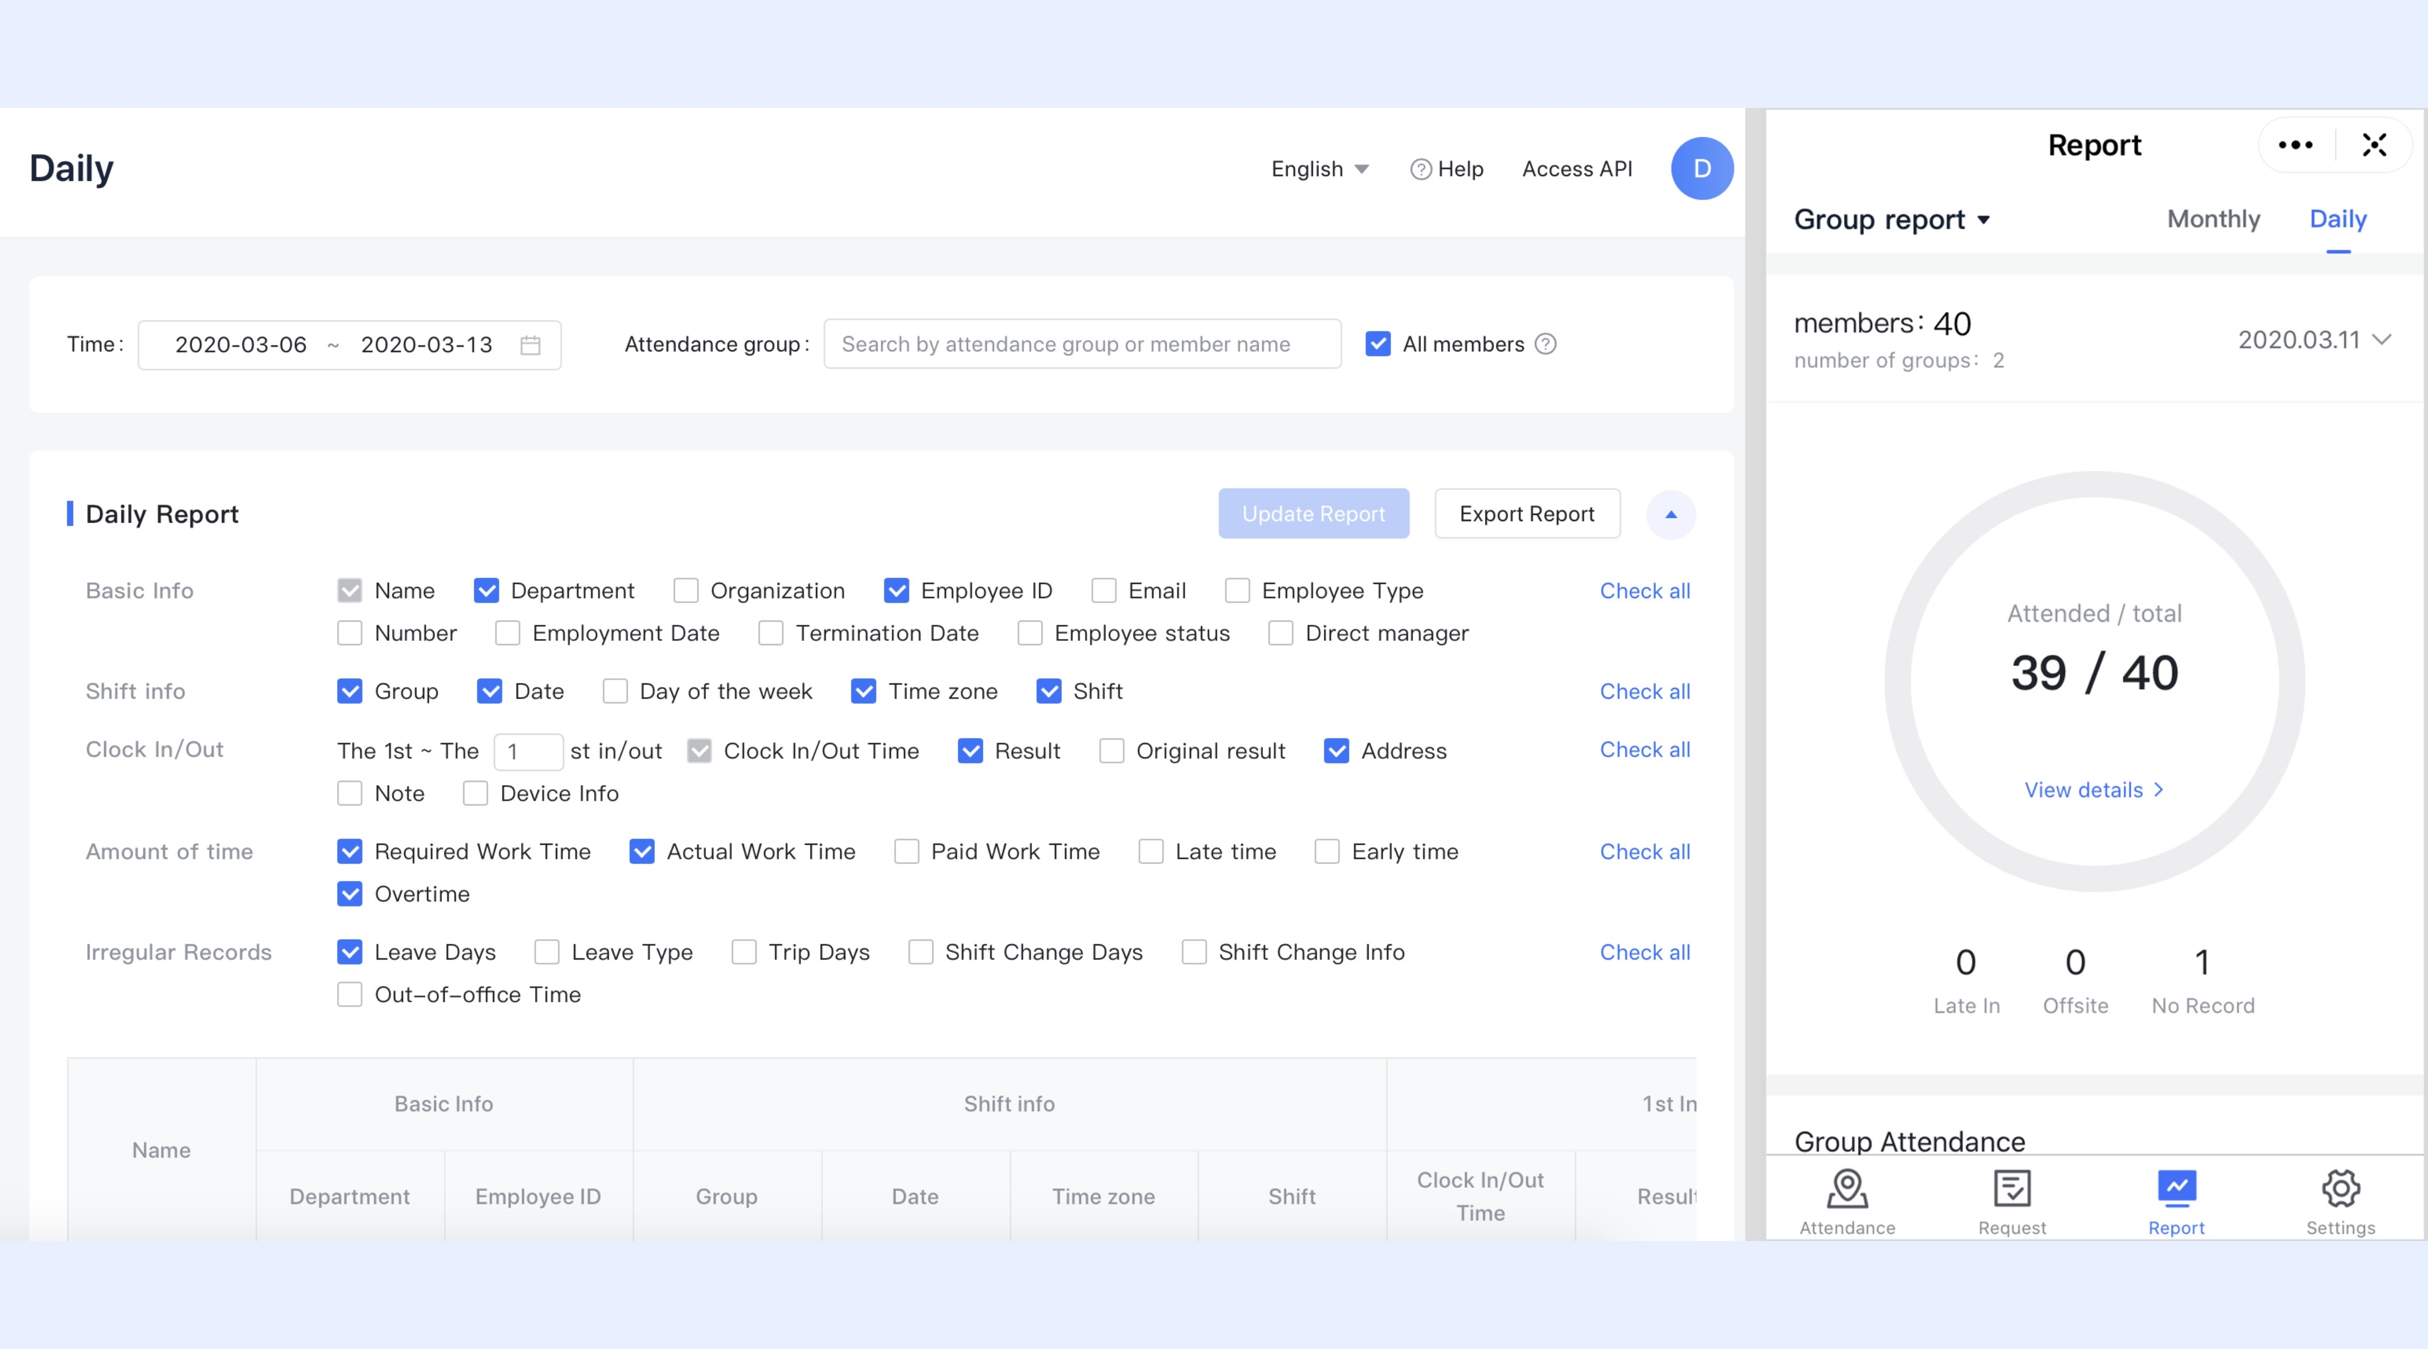Open Settings gear in bottom navigation

(x=2340, y=1202)
